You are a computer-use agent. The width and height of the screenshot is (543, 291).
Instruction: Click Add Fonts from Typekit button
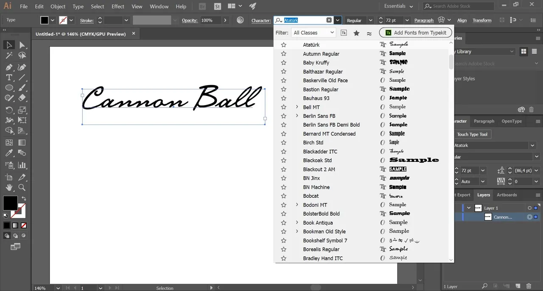tap(416, 33)
